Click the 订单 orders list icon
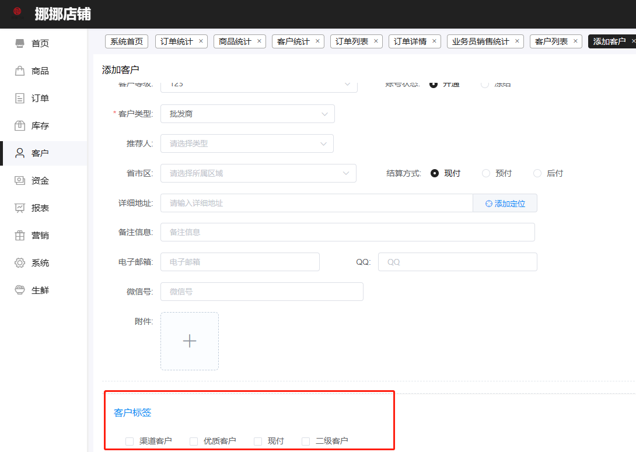The width and height of the screenshot is (636, 452). (20, 99)
